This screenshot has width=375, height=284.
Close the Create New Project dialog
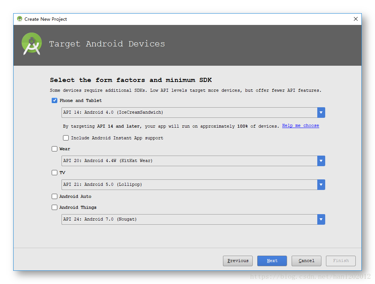point(356,19)
